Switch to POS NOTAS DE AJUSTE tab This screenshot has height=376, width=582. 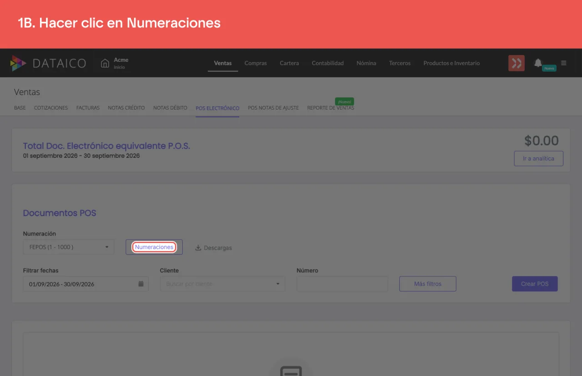tap(273, 108)
